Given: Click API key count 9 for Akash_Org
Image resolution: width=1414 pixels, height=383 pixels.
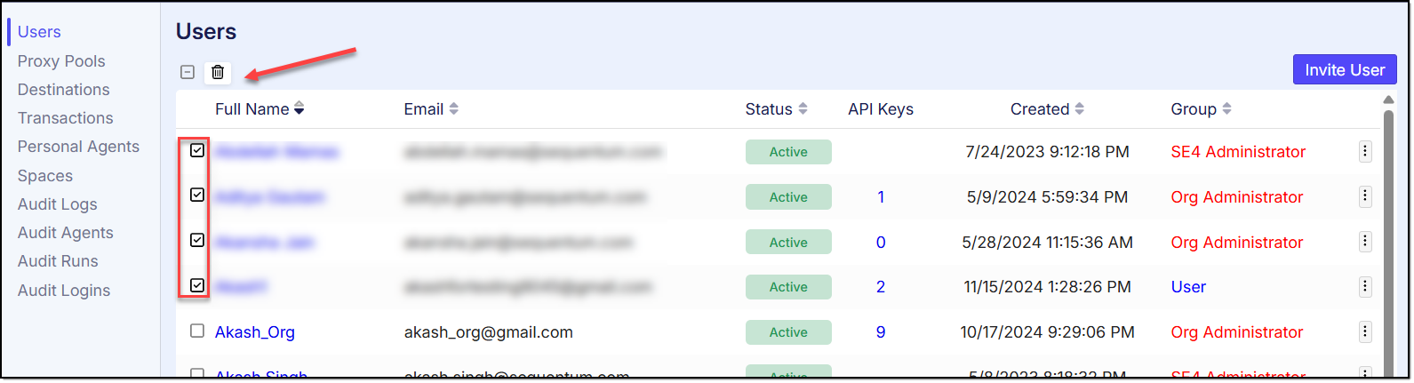Looking at the screenshot, I should 881,332.
